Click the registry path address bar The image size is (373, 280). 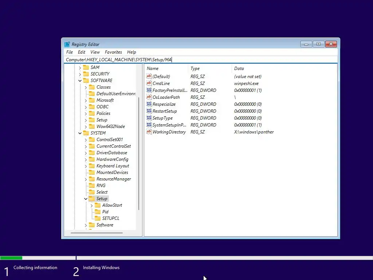(201, 59)
